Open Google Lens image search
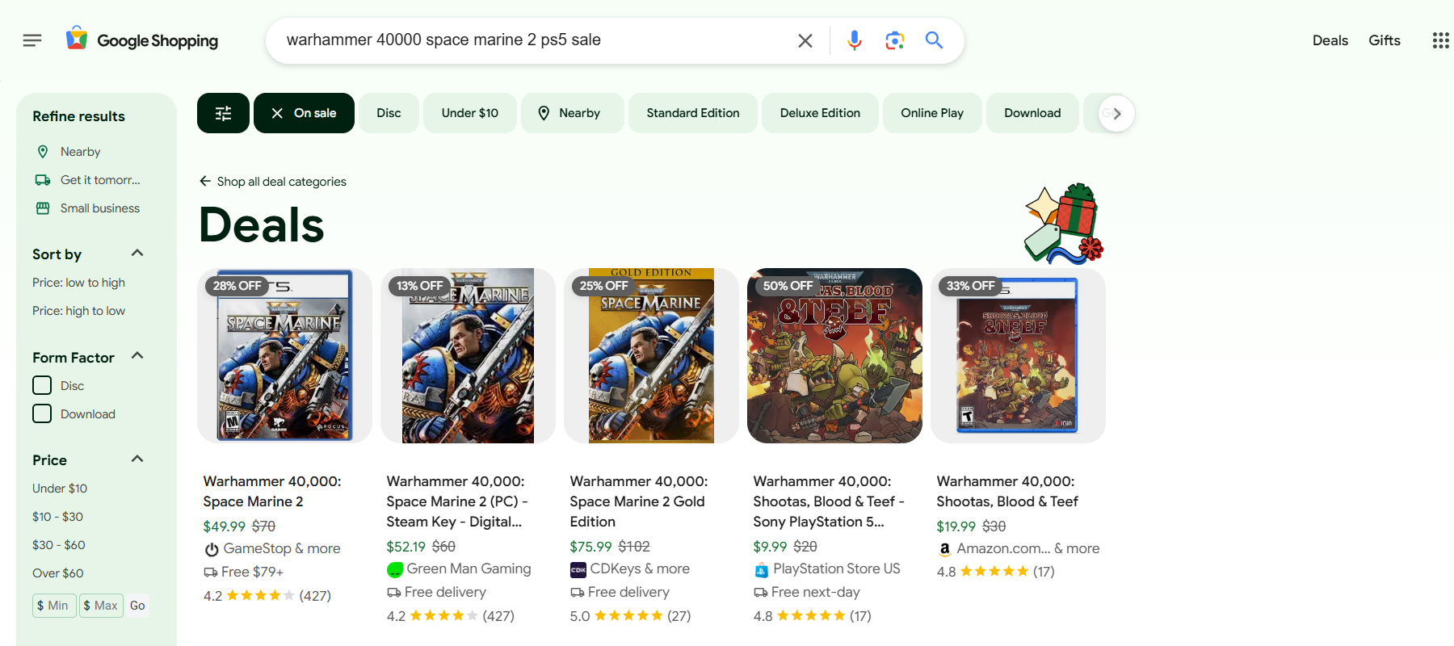The width and height of the screenshot is (1454, 646). pyautogui.click(x=894, y=40)
